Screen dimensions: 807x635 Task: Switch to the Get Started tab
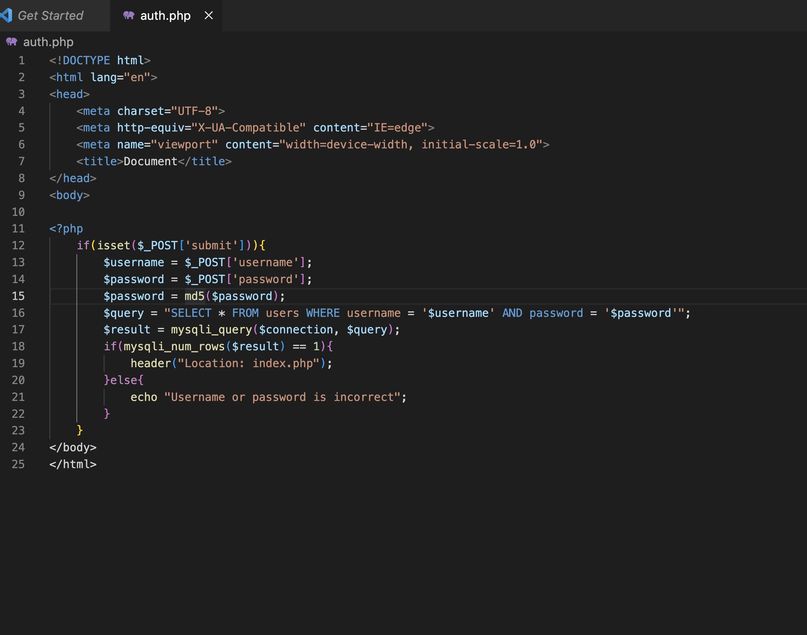click(51, 16)
